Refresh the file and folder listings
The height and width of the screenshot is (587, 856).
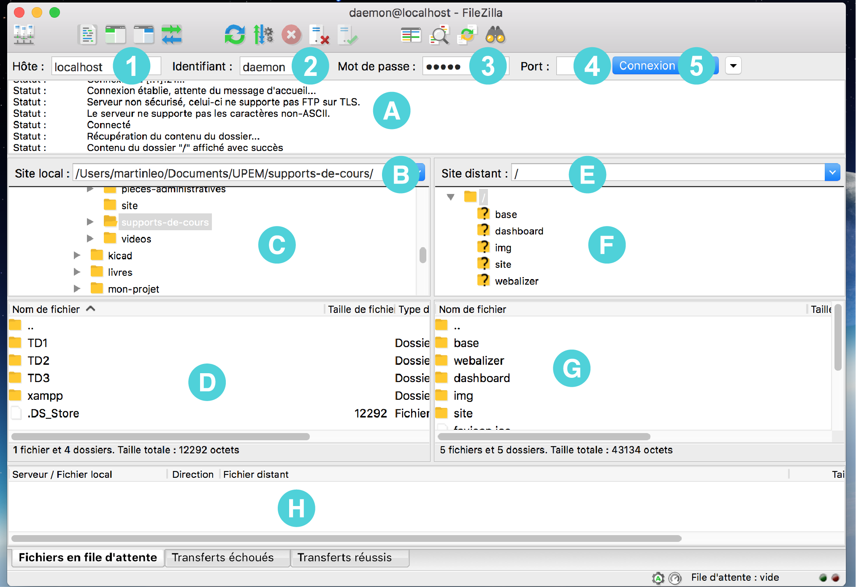235,35
